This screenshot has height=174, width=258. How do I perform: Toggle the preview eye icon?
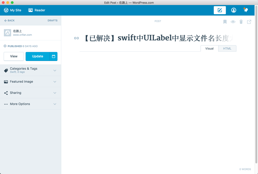coord(233,22)
